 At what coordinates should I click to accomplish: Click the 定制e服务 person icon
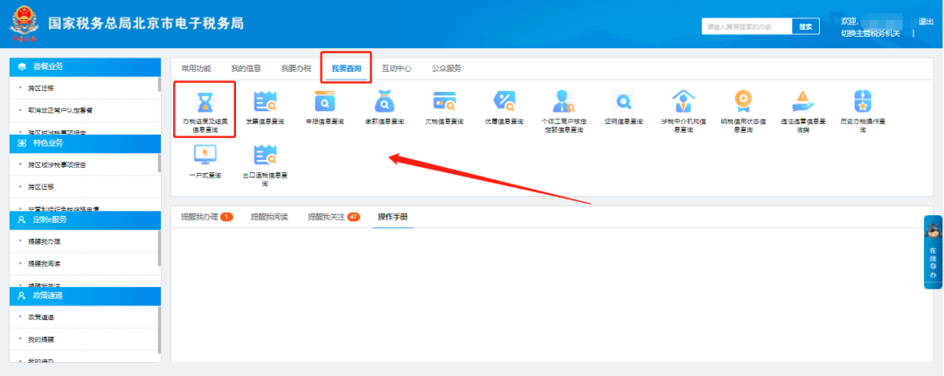coord(22,219)
